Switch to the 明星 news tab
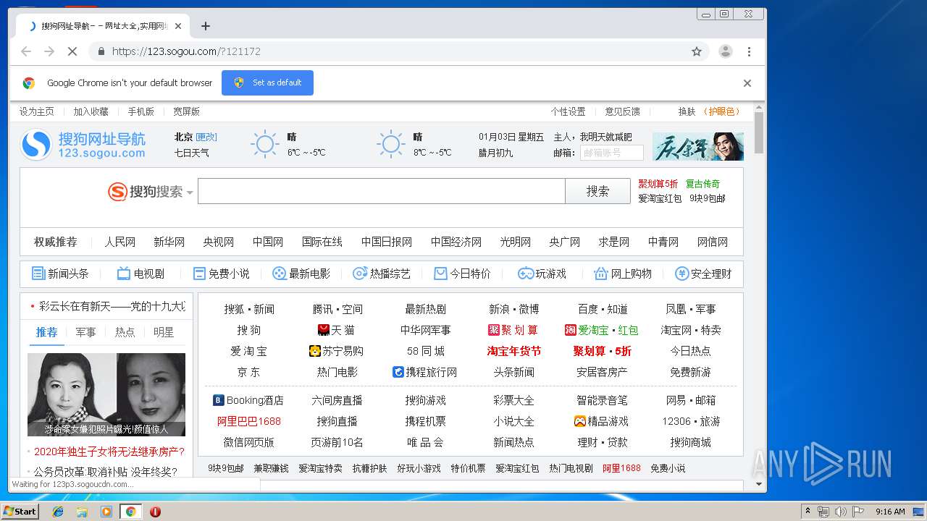 [164, 332]
